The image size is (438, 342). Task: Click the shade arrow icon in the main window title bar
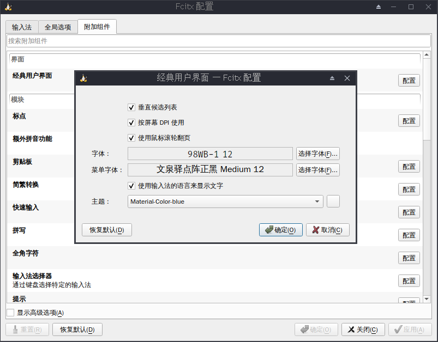pyautogui.click(x=379, y=7)
